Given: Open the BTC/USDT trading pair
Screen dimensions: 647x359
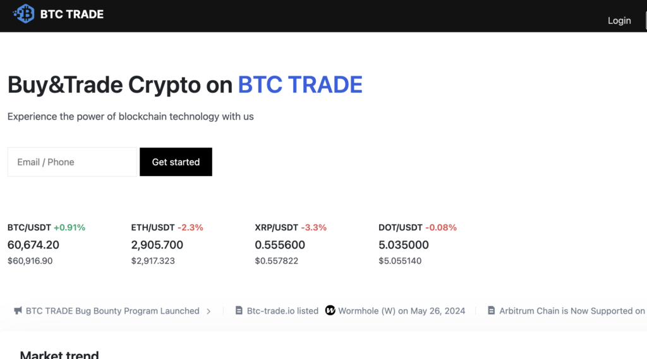Looking at the screenshot, I should point(29,227).
